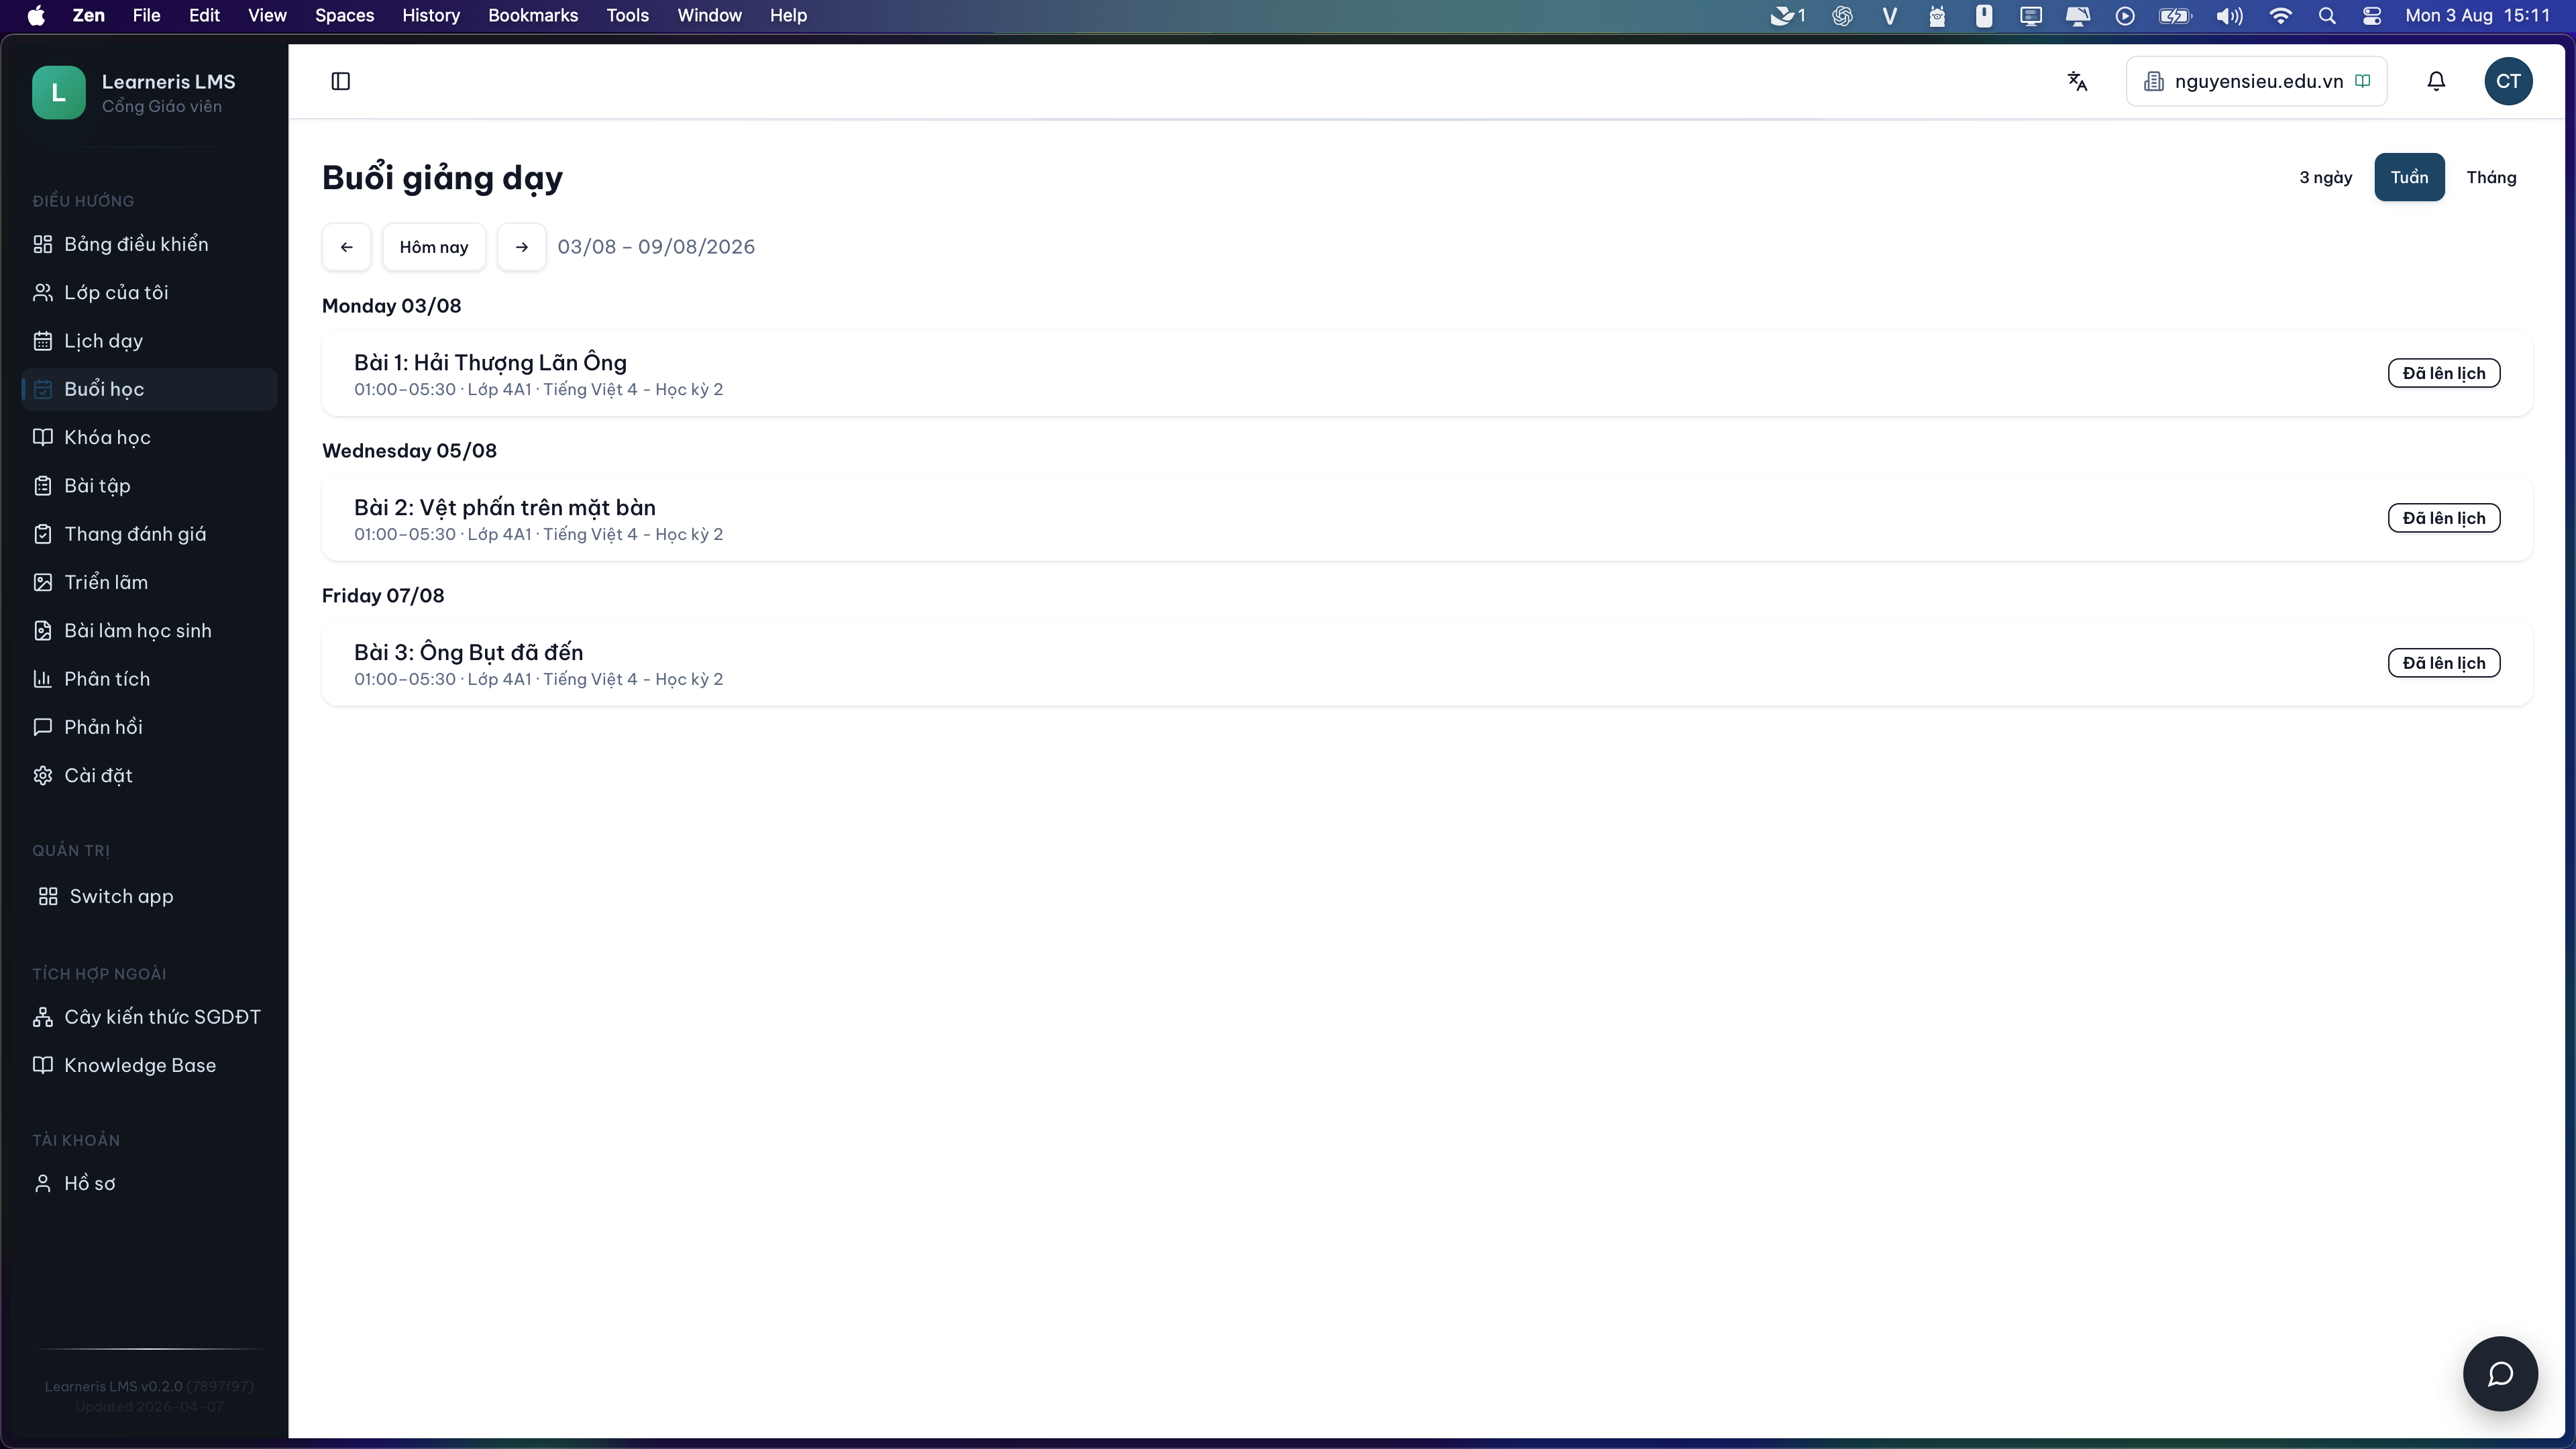The width and height of the screenshot is (2576, 1449).
Task: Open Lịch dạy schedule
Action: click(150, 341)
